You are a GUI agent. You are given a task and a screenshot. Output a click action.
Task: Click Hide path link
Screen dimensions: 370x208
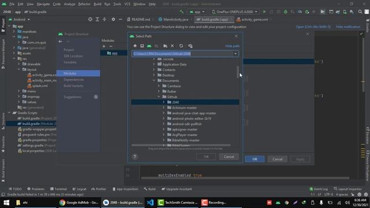click(232, 46)
